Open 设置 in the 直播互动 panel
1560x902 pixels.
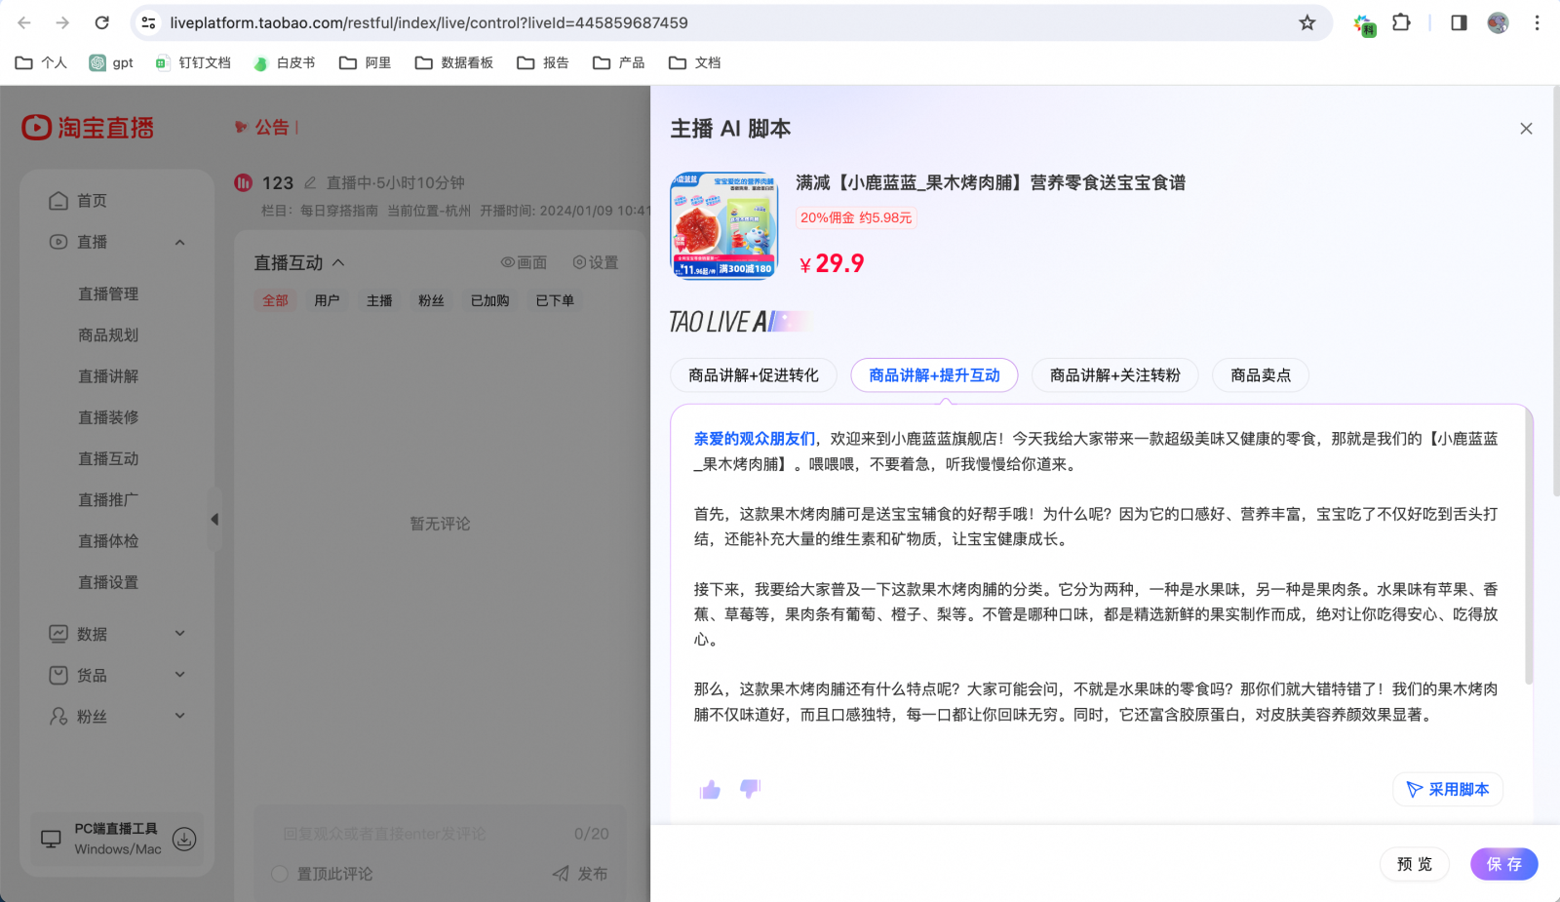click(596, 262)
